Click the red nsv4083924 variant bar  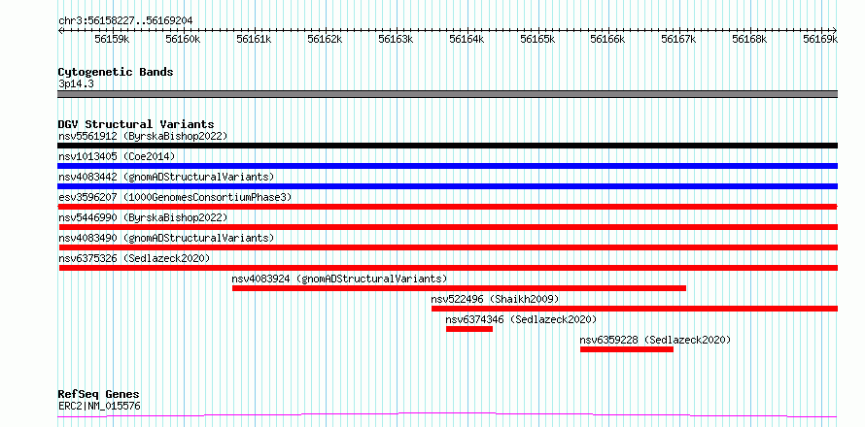click(459, 288)
